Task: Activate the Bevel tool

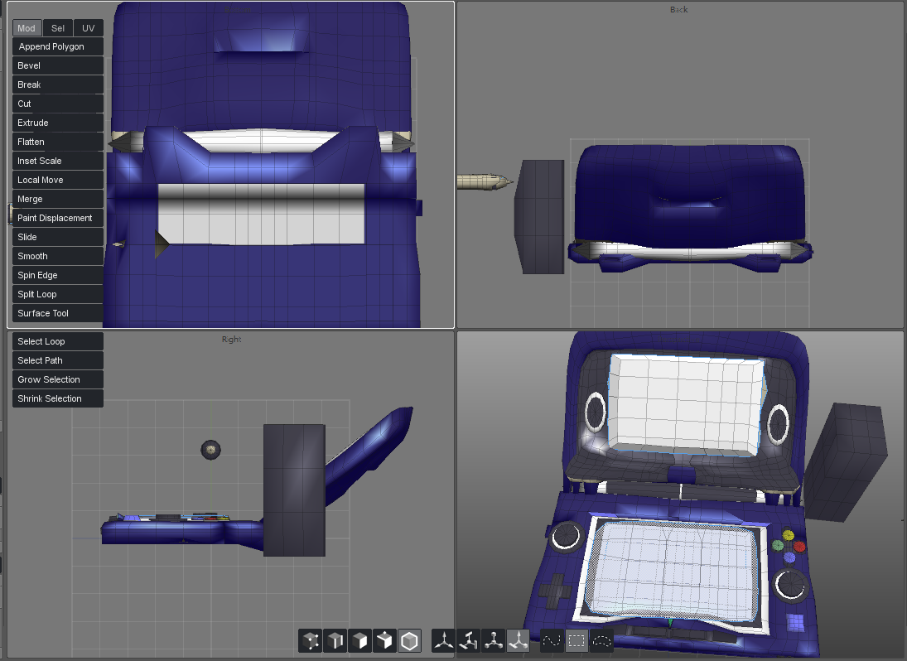Action: click(x=58, y=65)
